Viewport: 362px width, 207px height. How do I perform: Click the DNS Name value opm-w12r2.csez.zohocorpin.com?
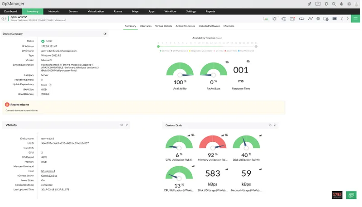[x=59, y=51]
